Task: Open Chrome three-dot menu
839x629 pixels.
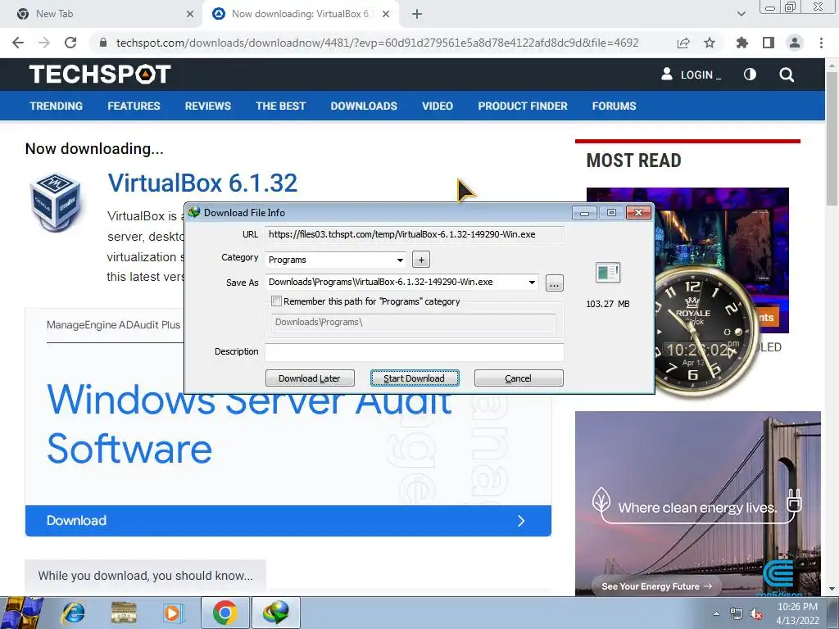Action: [821, 43]
